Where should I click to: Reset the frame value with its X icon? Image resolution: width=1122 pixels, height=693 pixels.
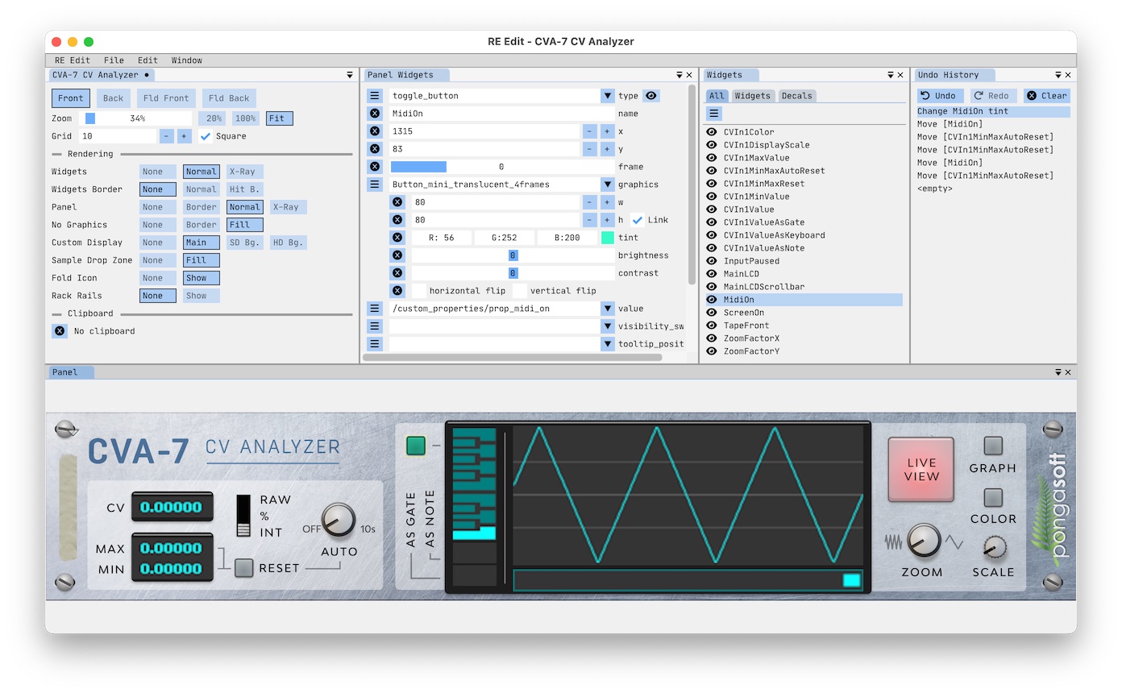click(x=375, y=167)
